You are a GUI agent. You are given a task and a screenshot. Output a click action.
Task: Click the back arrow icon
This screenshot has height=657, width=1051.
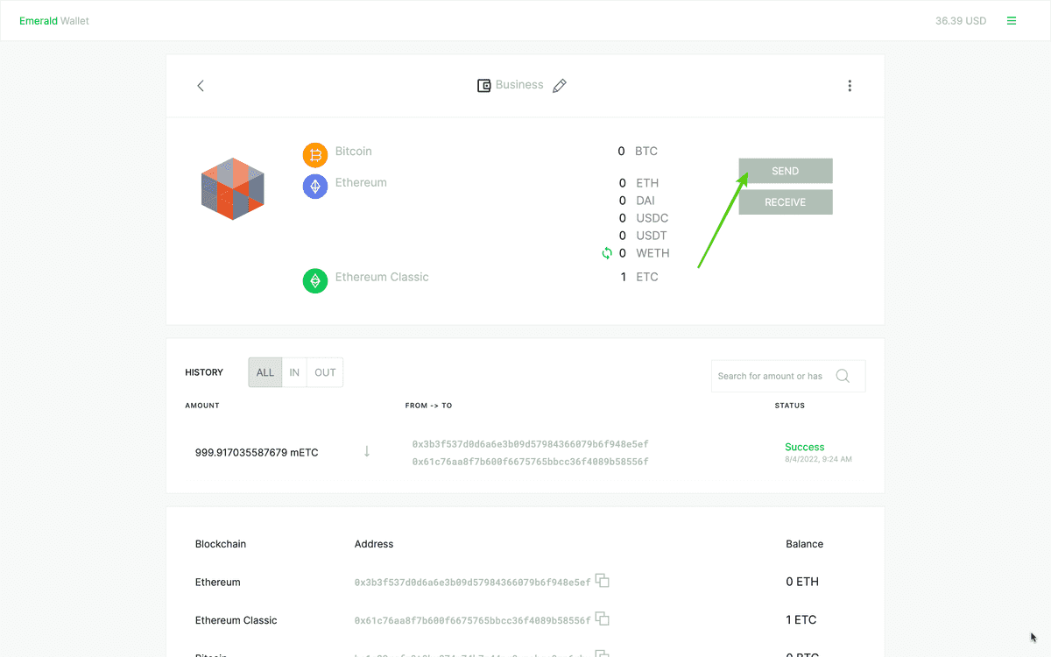click(201, 86)
